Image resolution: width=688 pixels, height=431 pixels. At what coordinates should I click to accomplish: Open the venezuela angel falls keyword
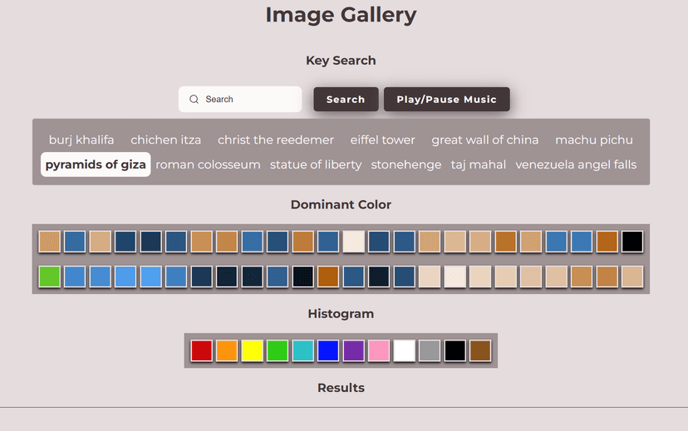[x=576, y=164]
